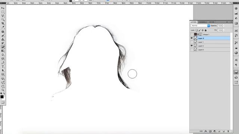Image resolution: width=239 pixels, height=134 pixels.
Task: Select the Type tool
Action: [3, 67]
